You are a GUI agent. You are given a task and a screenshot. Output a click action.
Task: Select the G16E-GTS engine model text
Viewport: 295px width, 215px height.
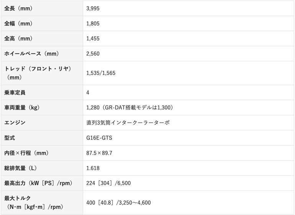tap(100, 138)
